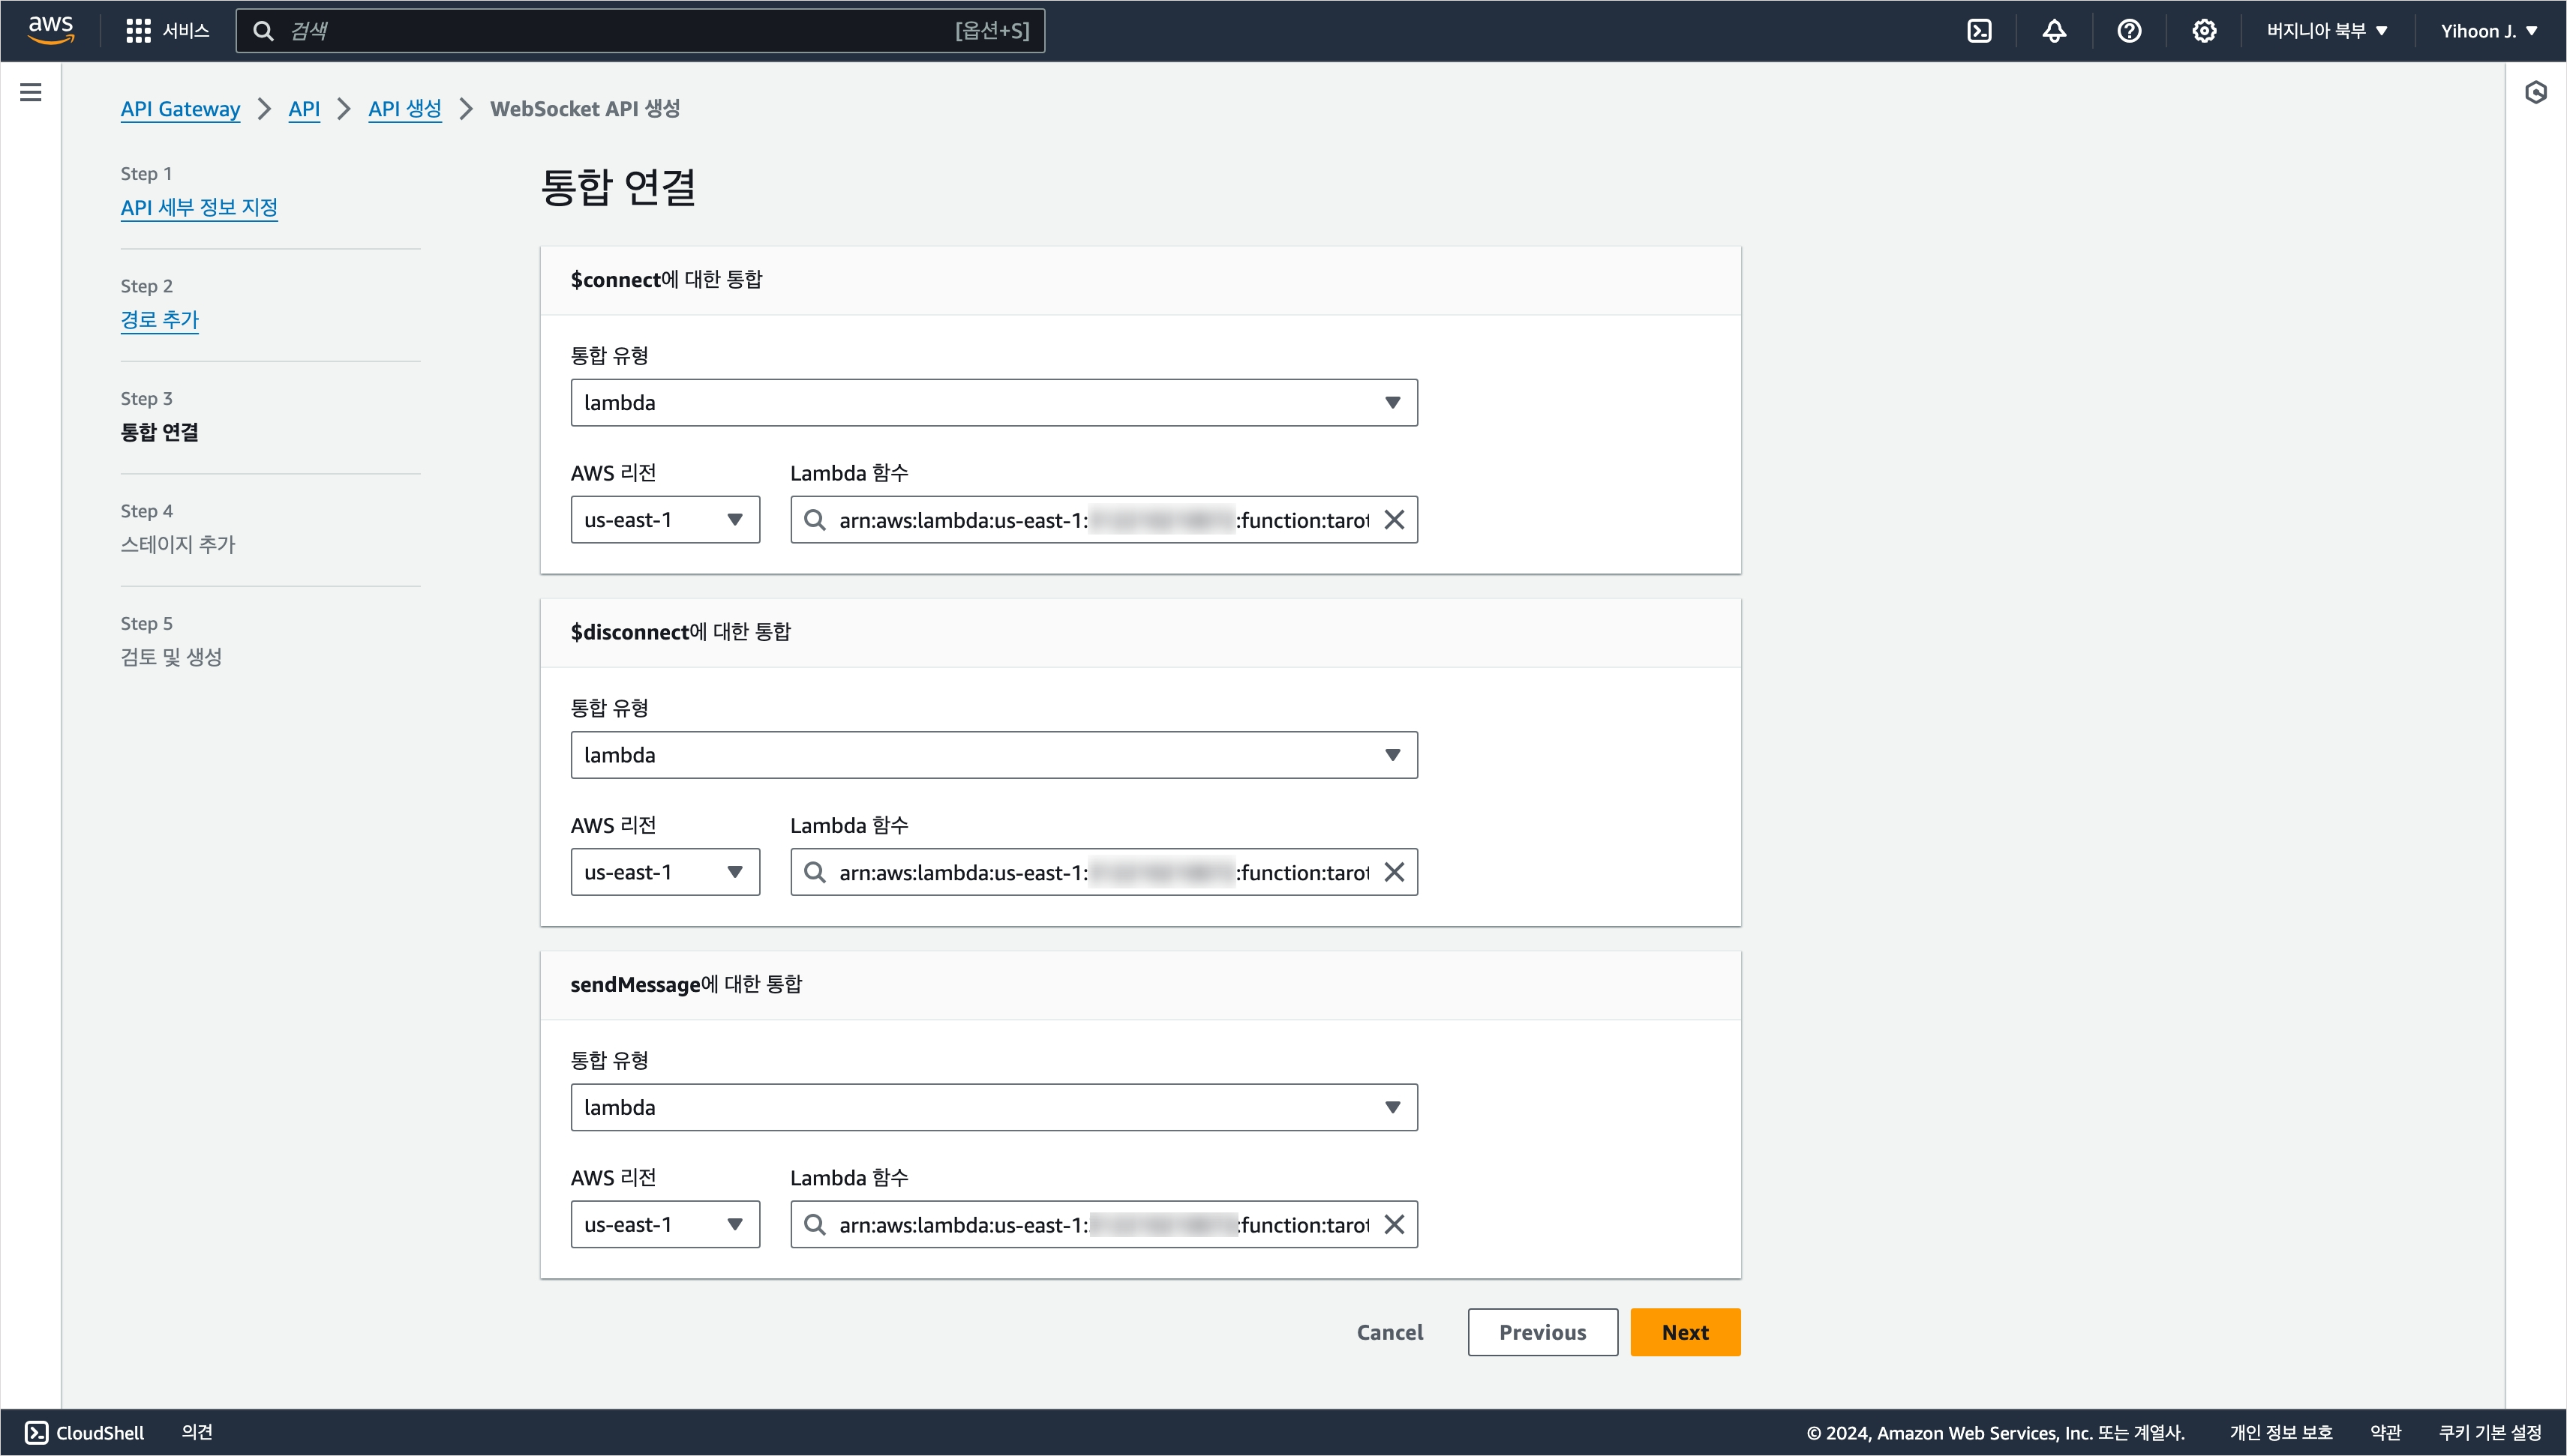Image resolution: width=2567 pixels, height=1456 pixels.
Task: Open $disconnect AWS region dropdown
Action: tap(665, 872)
